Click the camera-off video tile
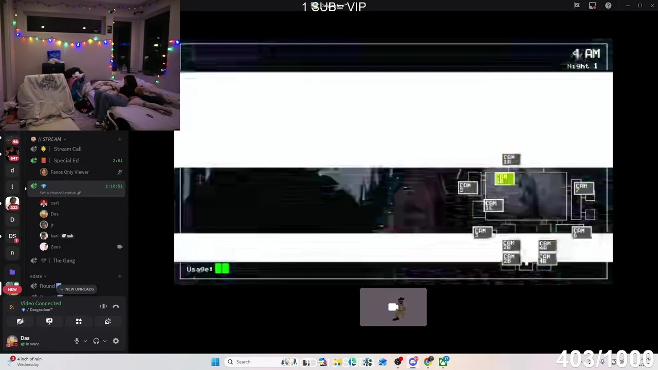 click(x=393, y=307)
